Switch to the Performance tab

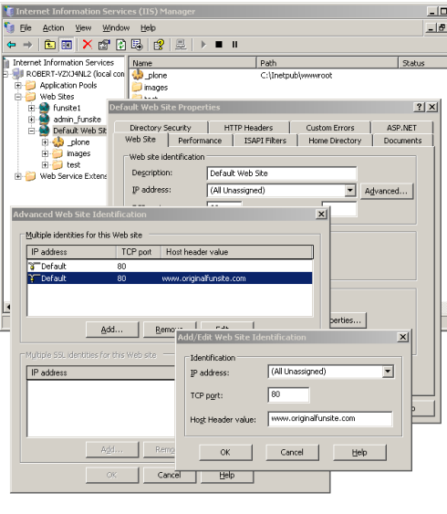pos(200,141)
